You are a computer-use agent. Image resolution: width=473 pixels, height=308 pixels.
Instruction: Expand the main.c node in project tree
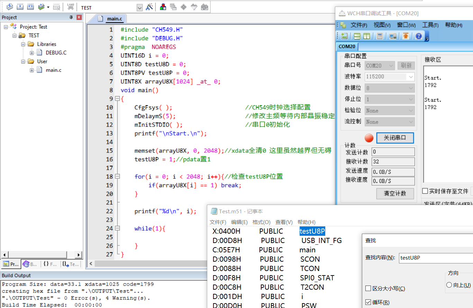point(32,70)
